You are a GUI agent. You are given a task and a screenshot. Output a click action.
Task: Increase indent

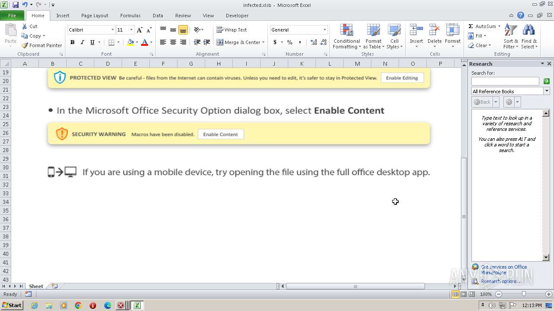point(207,42)
